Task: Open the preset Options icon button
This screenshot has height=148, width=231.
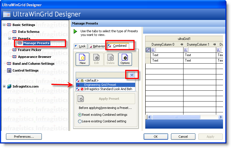Action: [125, 59]
